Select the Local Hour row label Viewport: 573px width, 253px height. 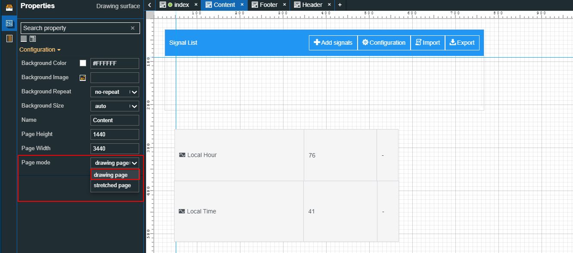202,155
